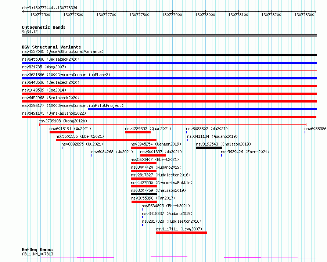Screen dimensions: 327x262
Task: Click the nsv5603407 (Ebert2021) label
Action: pyautogui.click(x=155, y=159)
